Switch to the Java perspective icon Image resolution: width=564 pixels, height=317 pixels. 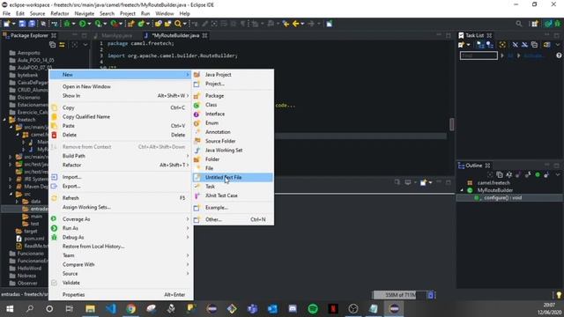coord(548,24)
